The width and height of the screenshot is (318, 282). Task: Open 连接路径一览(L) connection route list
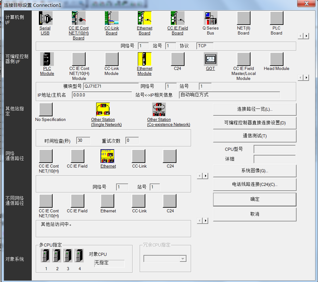click(x=255, y=109)
